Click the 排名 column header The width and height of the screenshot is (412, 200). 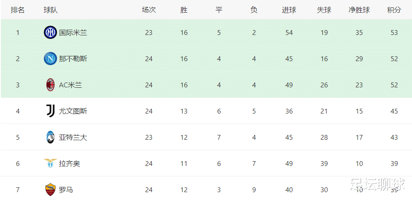[18, 10]
